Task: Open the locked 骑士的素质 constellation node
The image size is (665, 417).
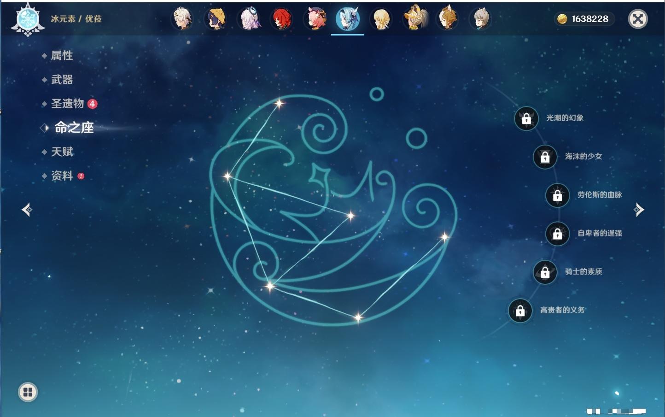Action: point(545,272)
